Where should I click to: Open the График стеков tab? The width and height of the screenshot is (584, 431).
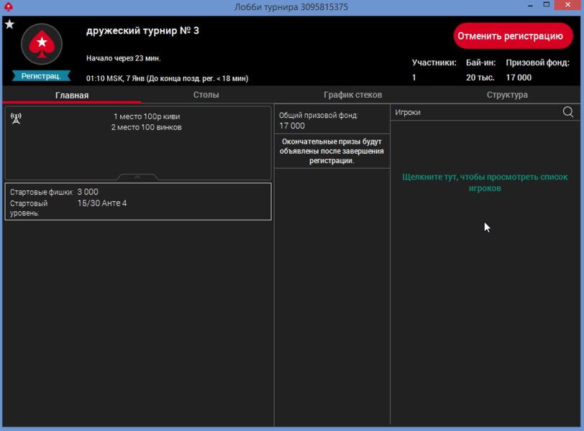[352, 95]
